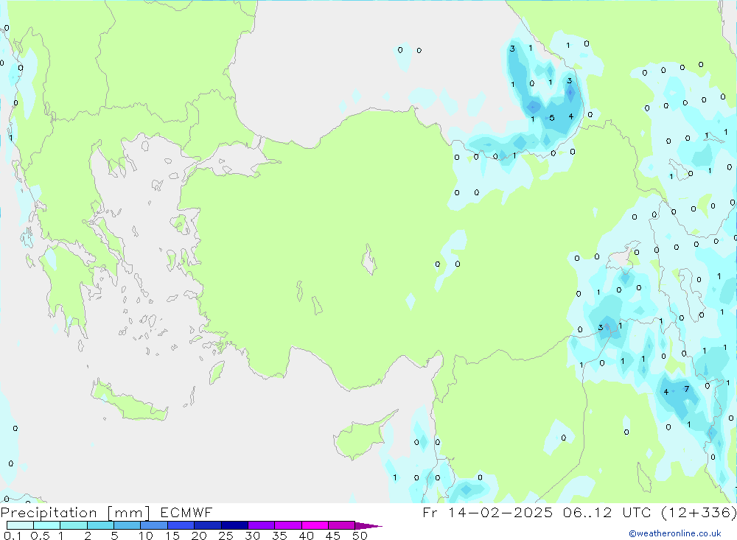Select the island of Cyprus on the map
Screen dimensions: 737x540
pos(361,435)
